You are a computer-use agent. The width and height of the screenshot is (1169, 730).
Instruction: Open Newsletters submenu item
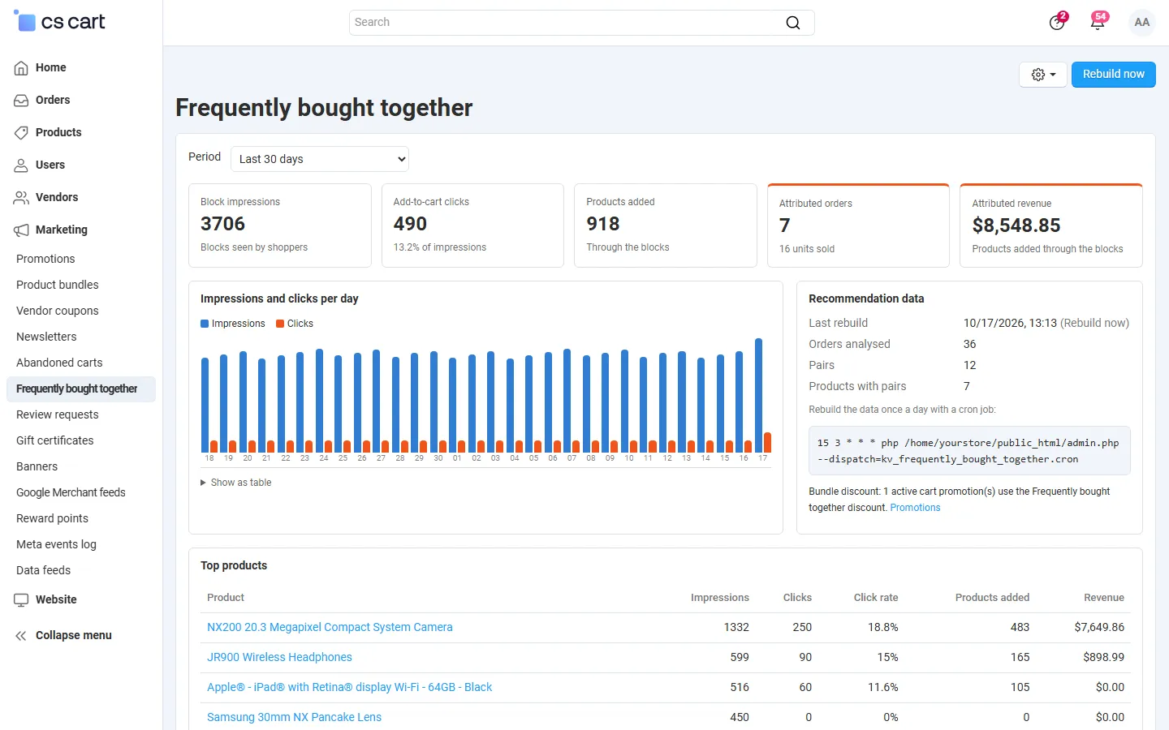tap(46, 337)
